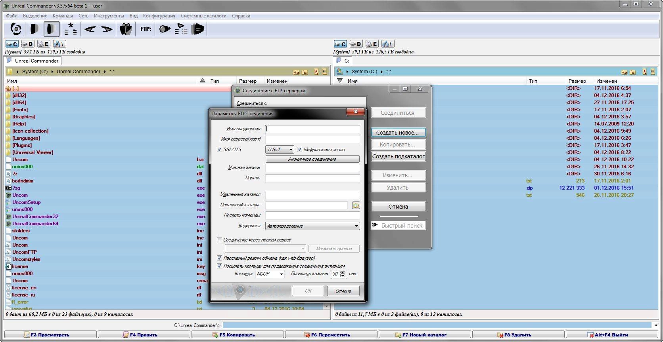663x342 pixels.
Task: Open network drive in left panel
Action: tap(59, 44)
